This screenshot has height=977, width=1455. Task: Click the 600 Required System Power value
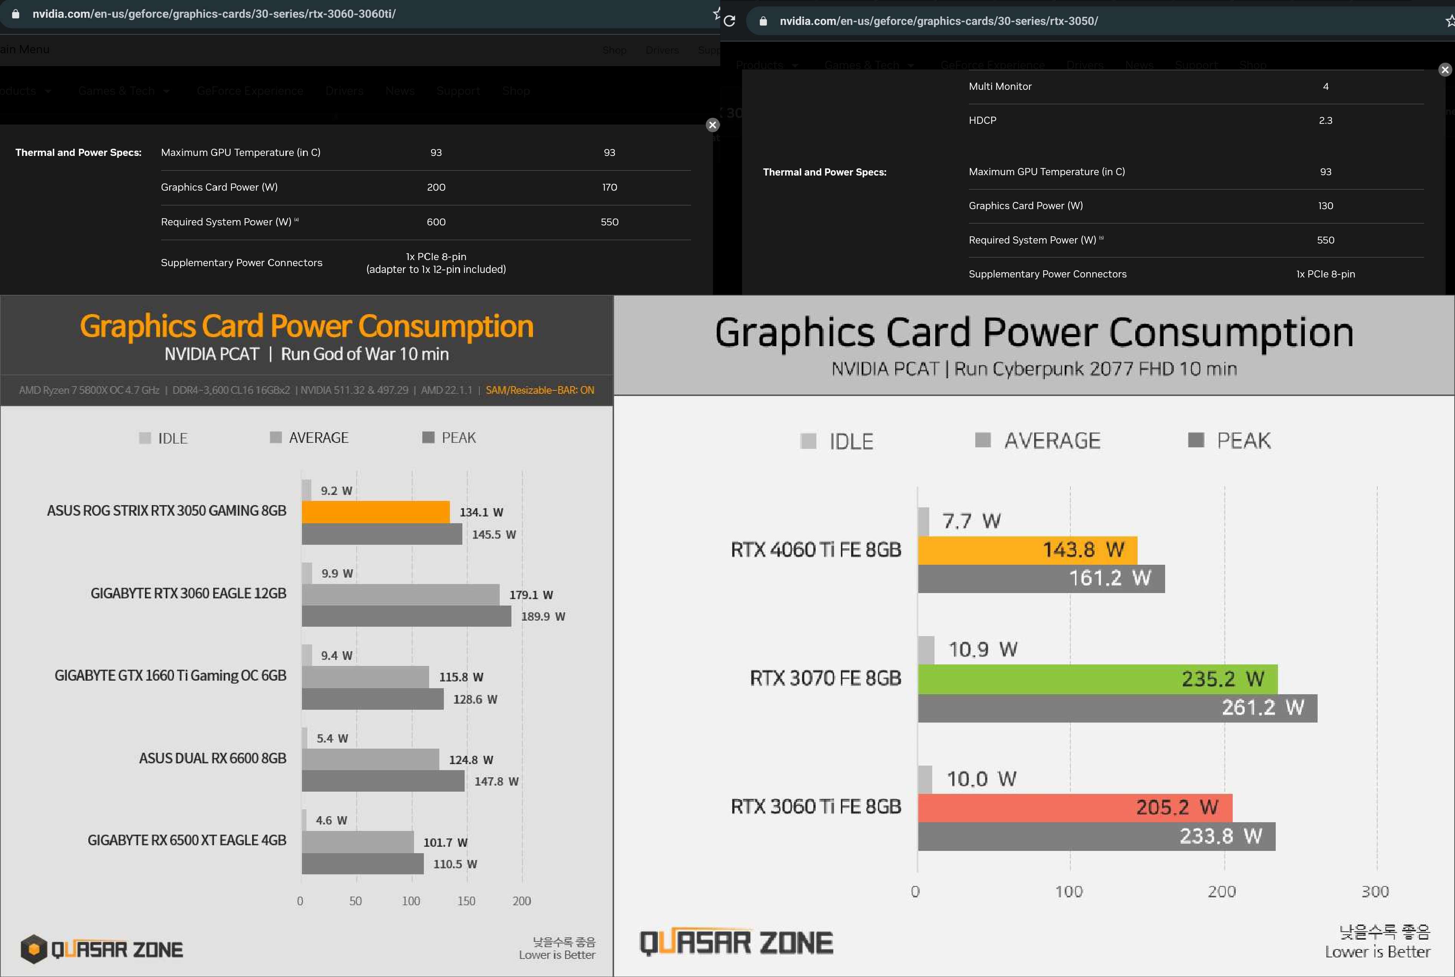point(436,222)
